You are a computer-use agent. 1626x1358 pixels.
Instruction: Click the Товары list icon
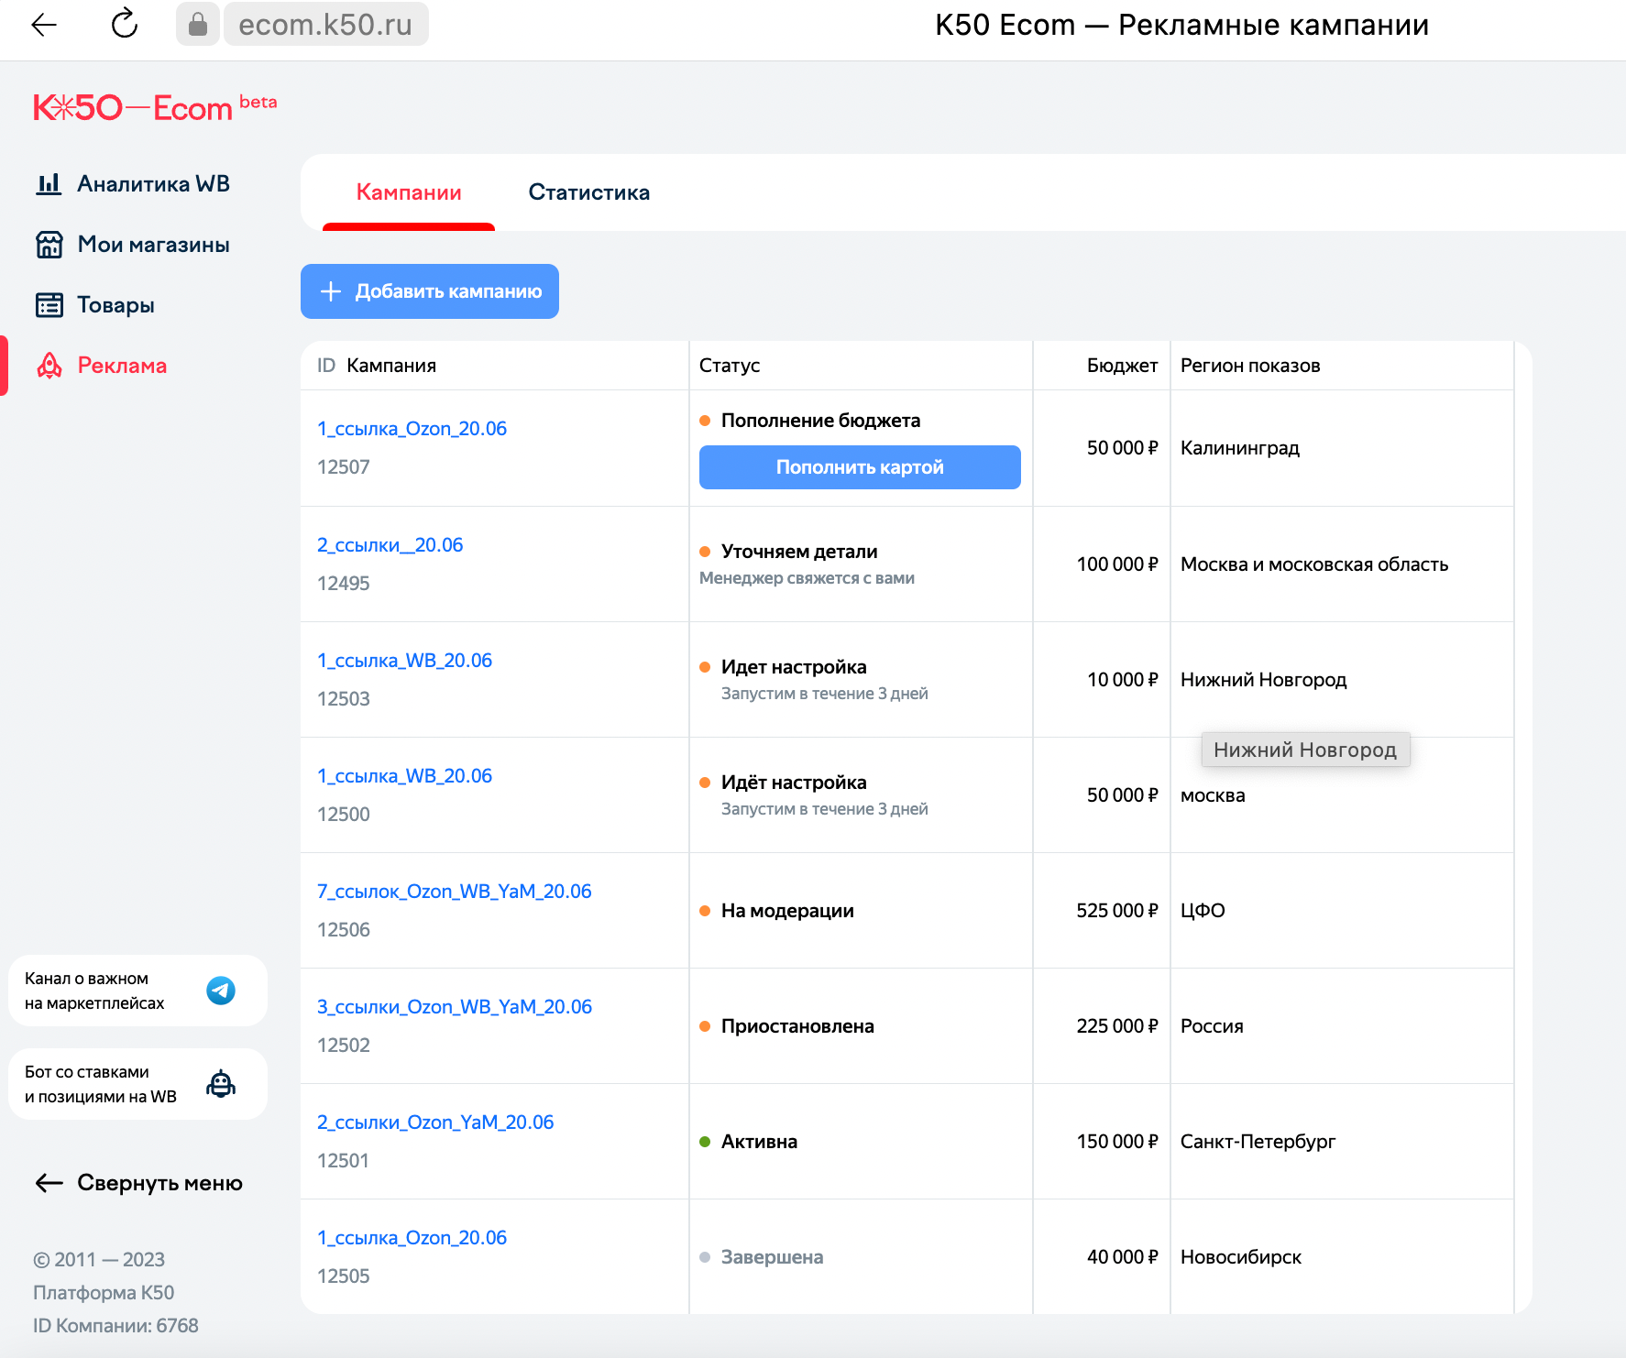point(49,305)
